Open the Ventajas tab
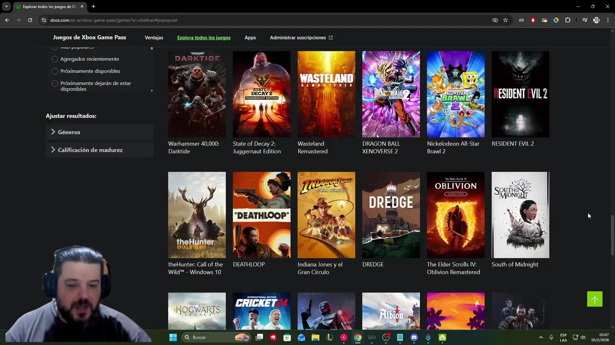 click(x=154, y=37)
